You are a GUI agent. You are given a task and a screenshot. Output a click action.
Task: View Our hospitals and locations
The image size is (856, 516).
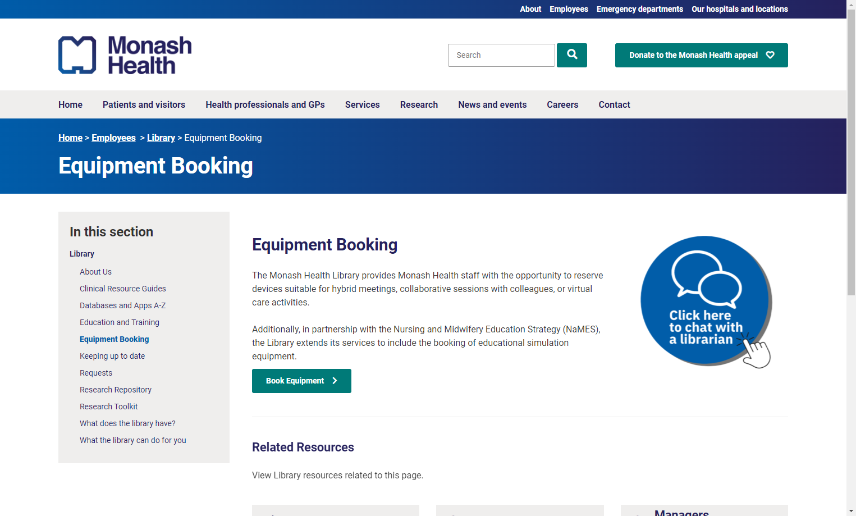point(740,9)
